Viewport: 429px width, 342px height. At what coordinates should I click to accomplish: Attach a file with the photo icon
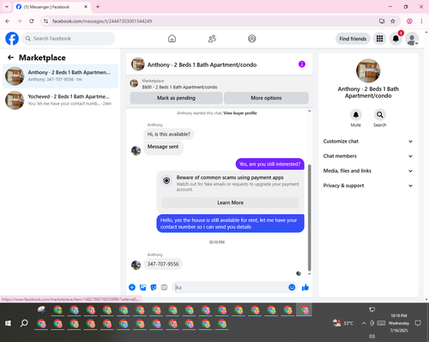pos(142,287)
